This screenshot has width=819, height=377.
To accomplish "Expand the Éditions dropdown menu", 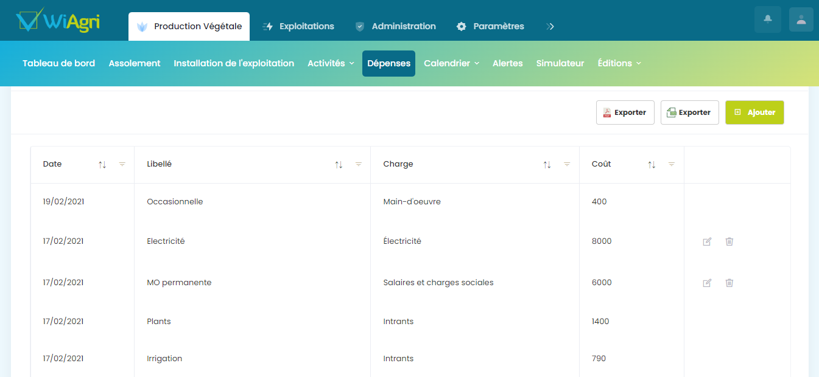I will (x=619, y=63).
